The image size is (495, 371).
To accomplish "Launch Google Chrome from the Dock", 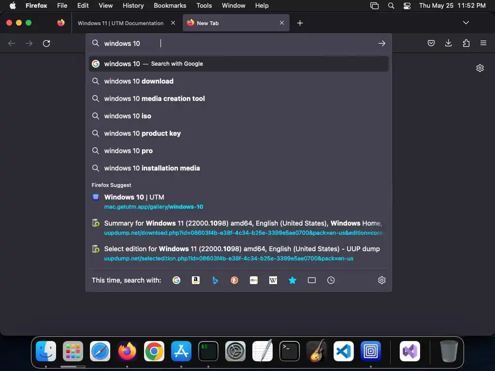I will 154,351.
